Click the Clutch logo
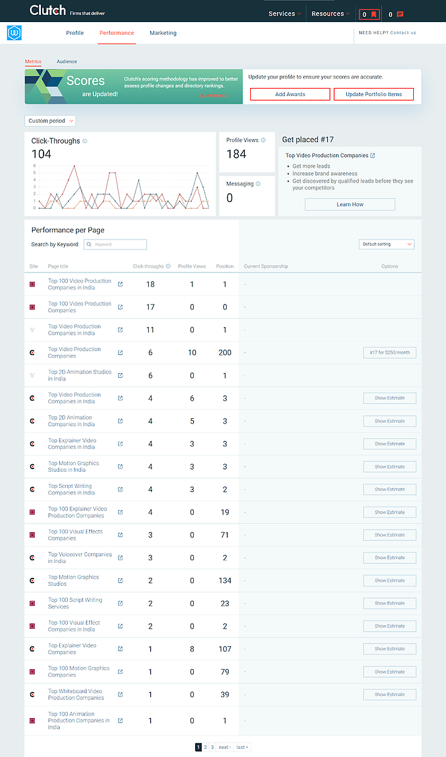 pos(48,10)
